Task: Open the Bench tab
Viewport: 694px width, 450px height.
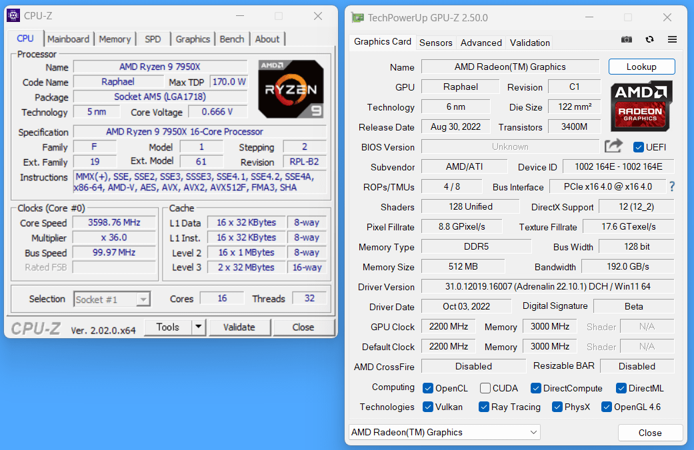Action: [x=232, y=39]
